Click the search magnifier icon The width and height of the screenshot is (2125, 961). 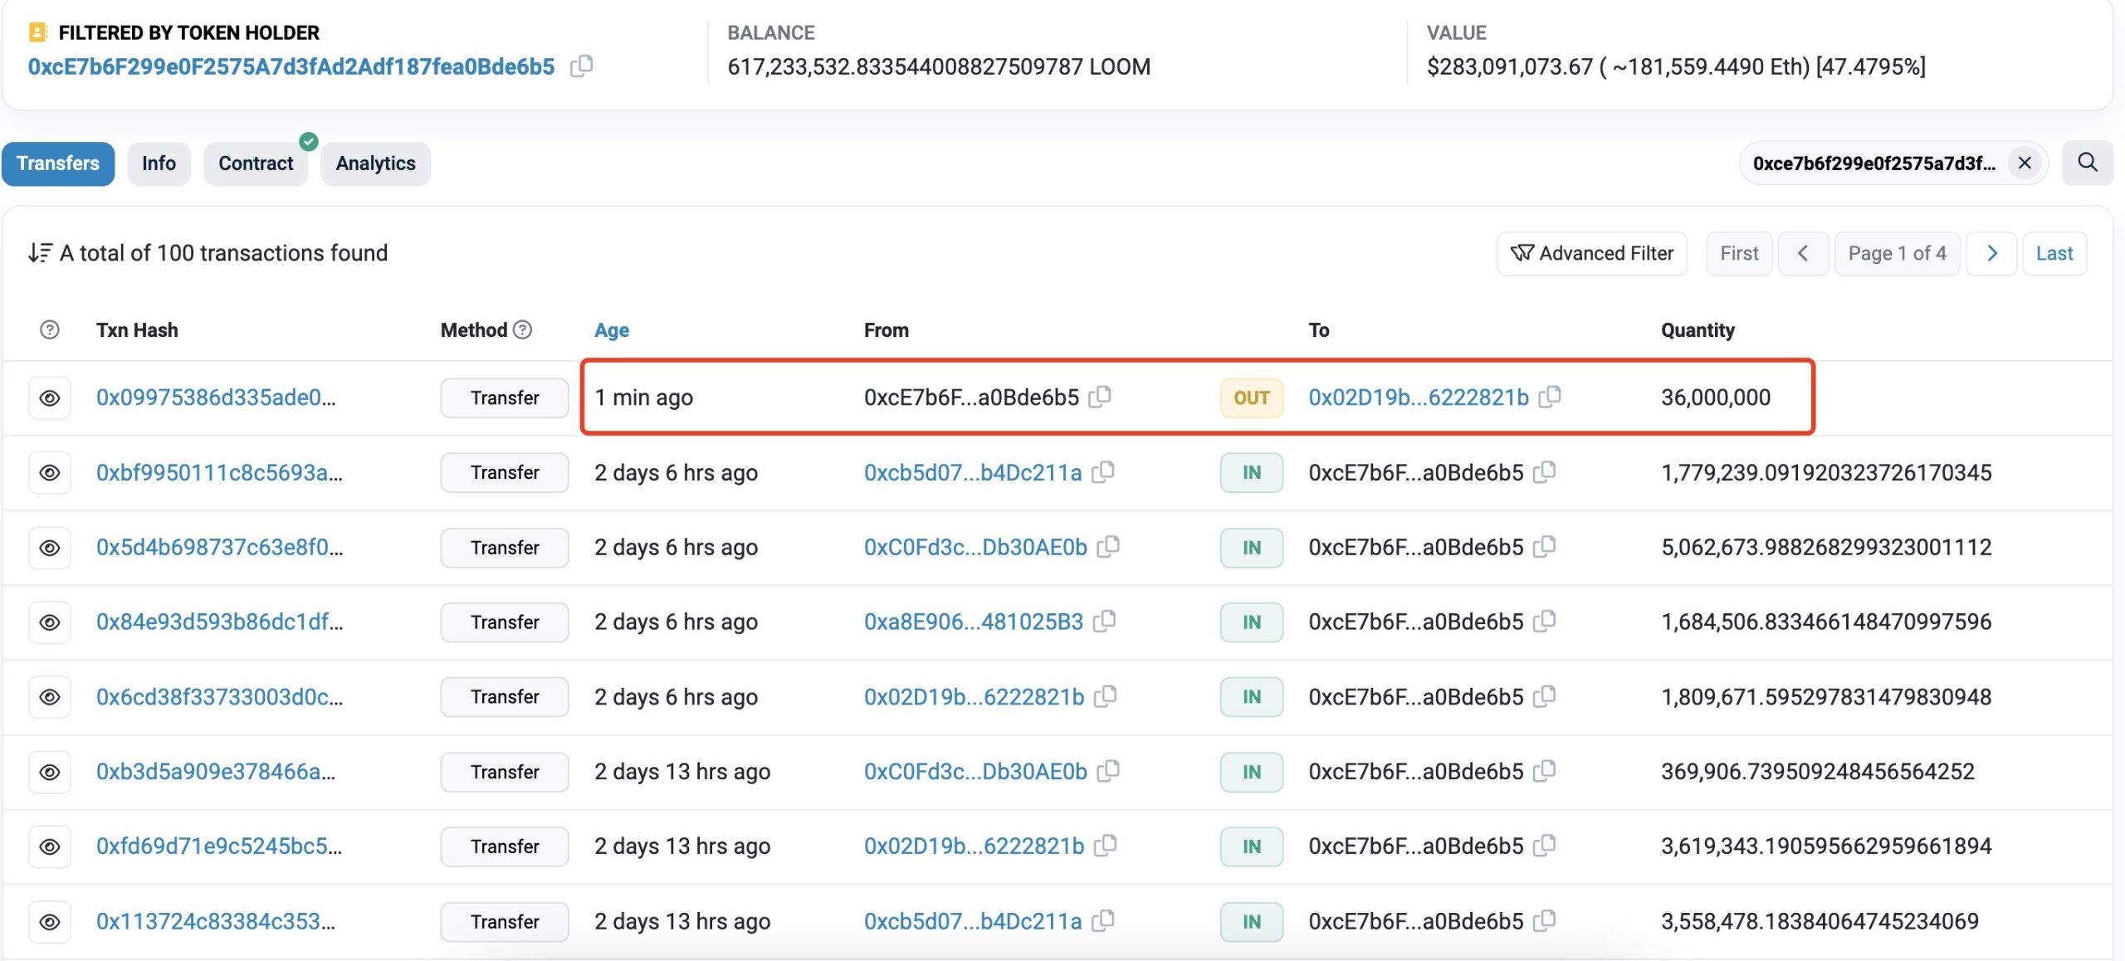coord(2087,163)
